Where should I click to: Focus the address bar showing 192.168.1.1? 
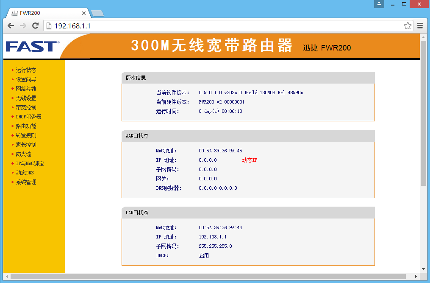pos(227,26)
